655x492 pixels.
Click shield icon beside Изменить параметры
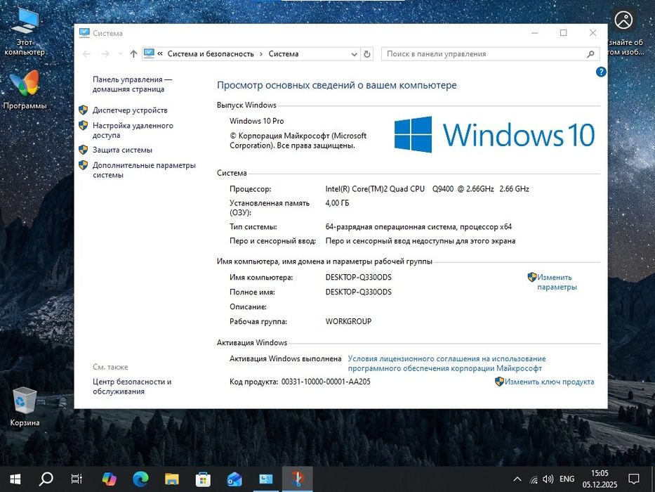[531, 277]
